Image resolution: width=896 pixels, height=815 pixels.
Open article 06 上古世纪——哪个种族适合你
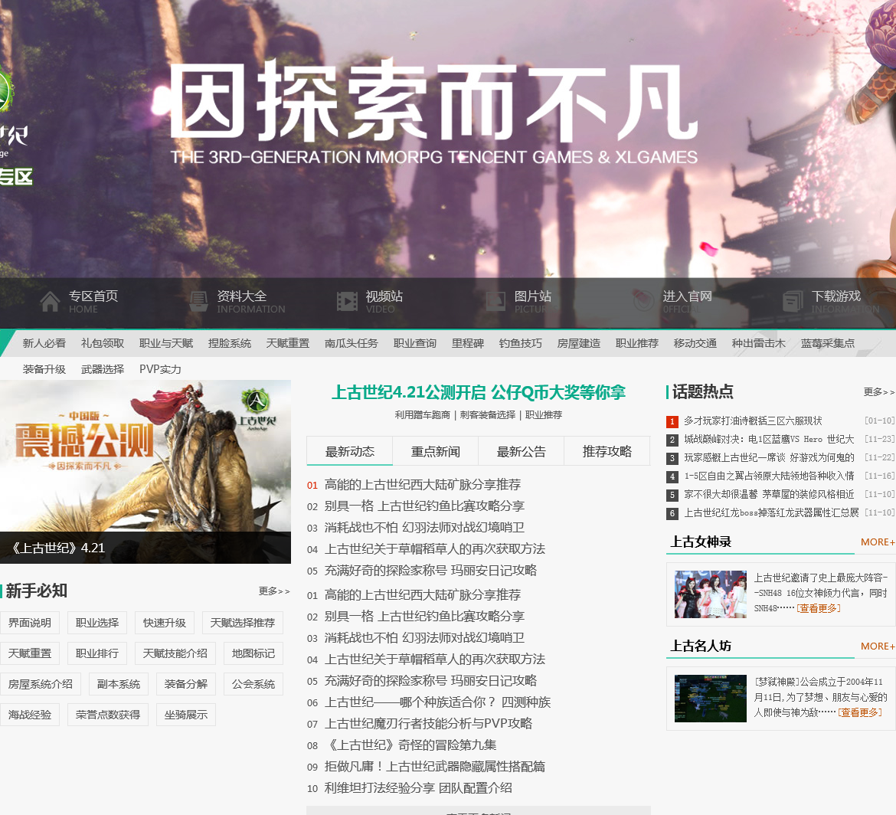click(438, 702)
